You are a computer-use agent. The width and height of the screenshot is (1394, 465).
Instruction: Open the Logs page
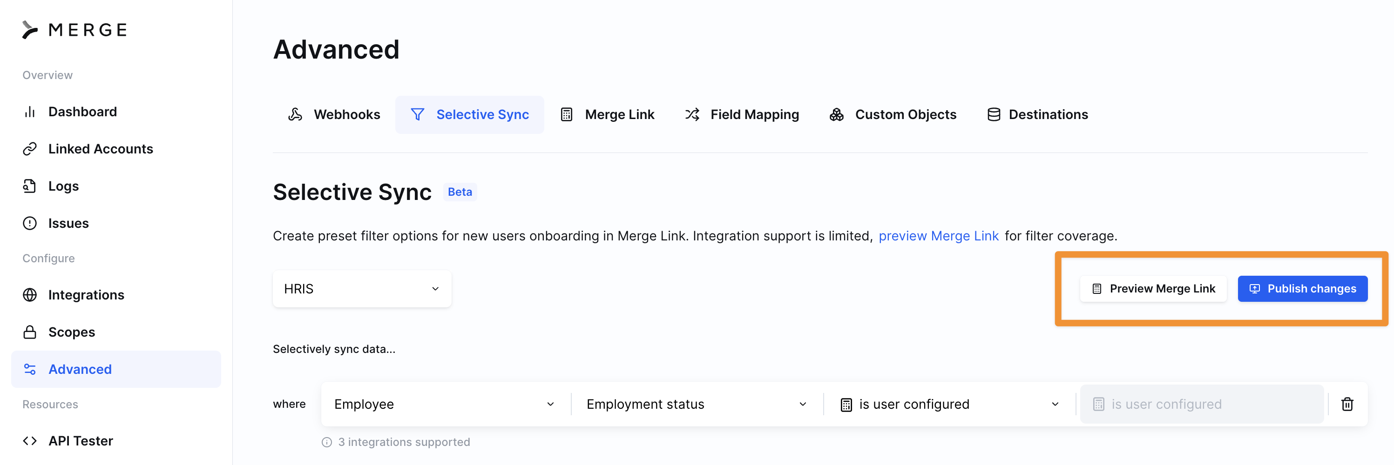pyautogui.click(x=63, y=186)
